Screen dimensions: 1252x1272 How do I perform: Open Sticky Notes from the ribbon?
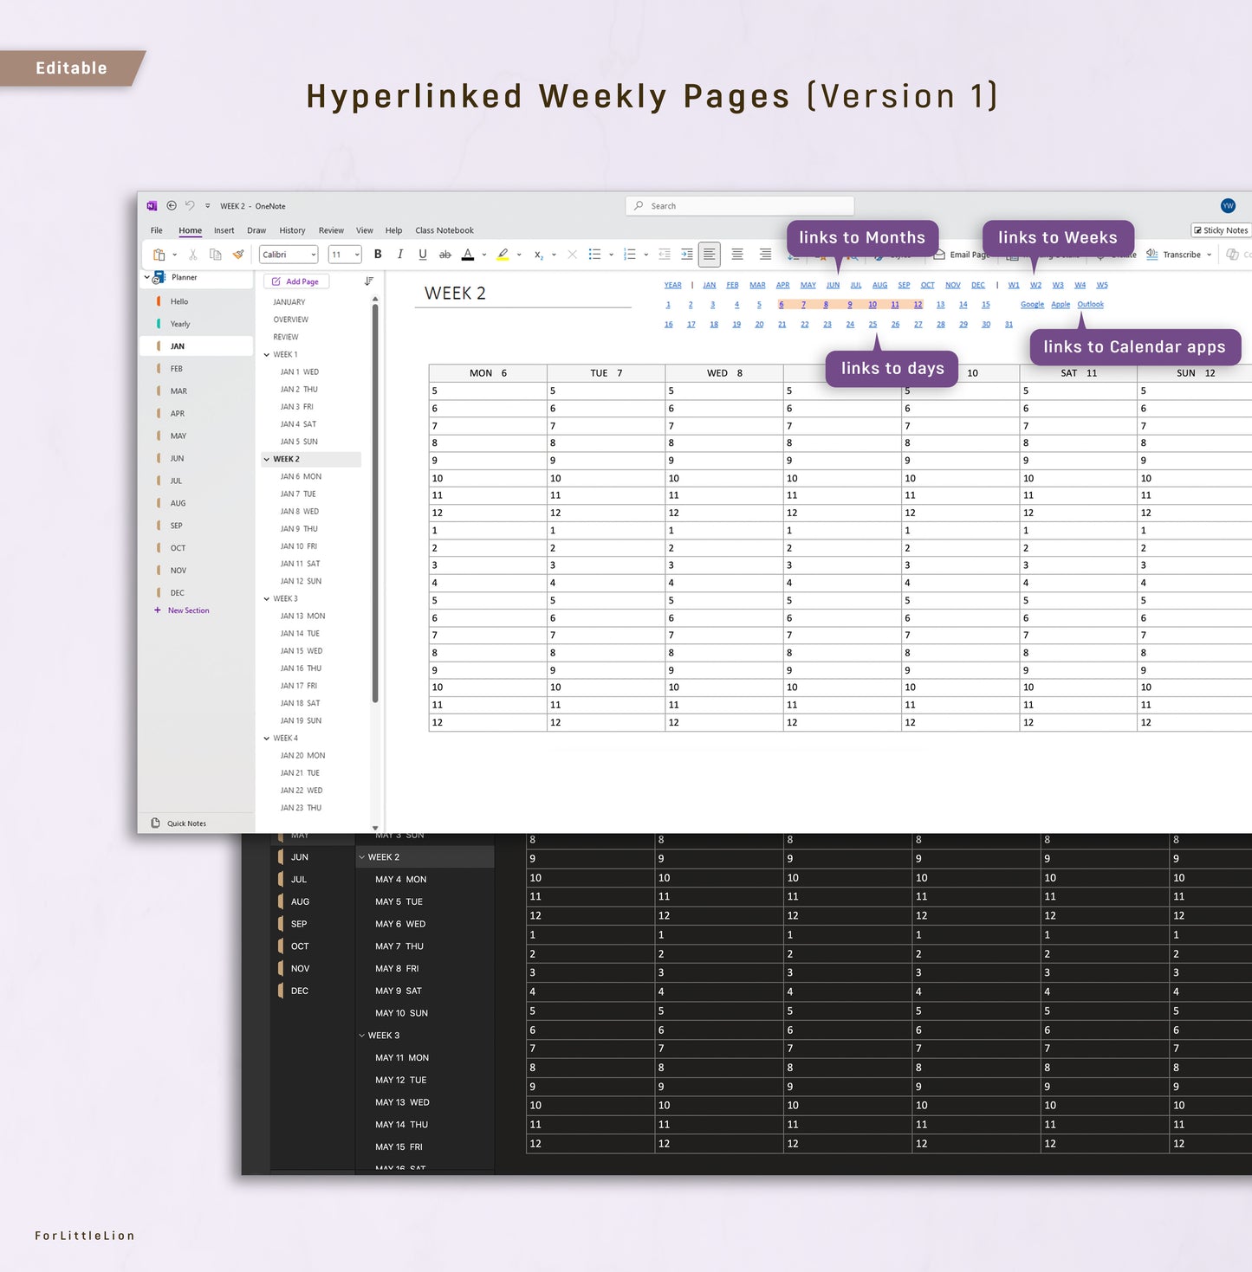click(1221, 229)
